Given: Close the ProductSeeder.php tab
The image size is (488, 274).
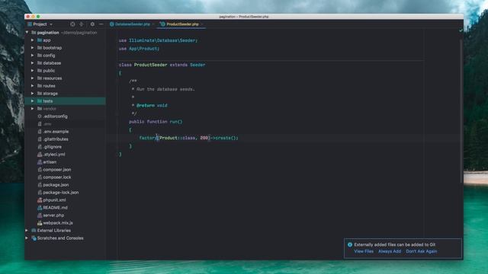Looking at the screenshot, I should (x=202, y=24).
